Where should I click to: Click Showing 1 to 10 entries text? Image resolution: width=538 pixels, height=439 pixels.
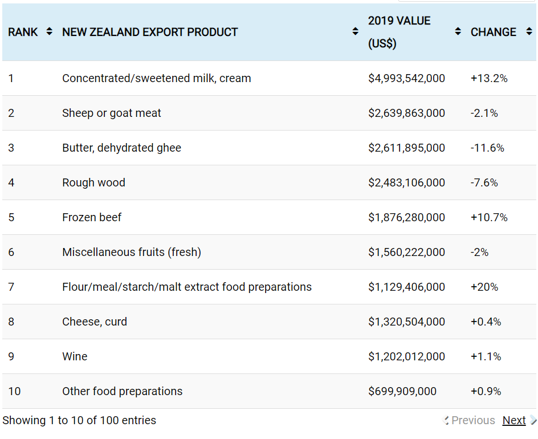pos(79,420)
